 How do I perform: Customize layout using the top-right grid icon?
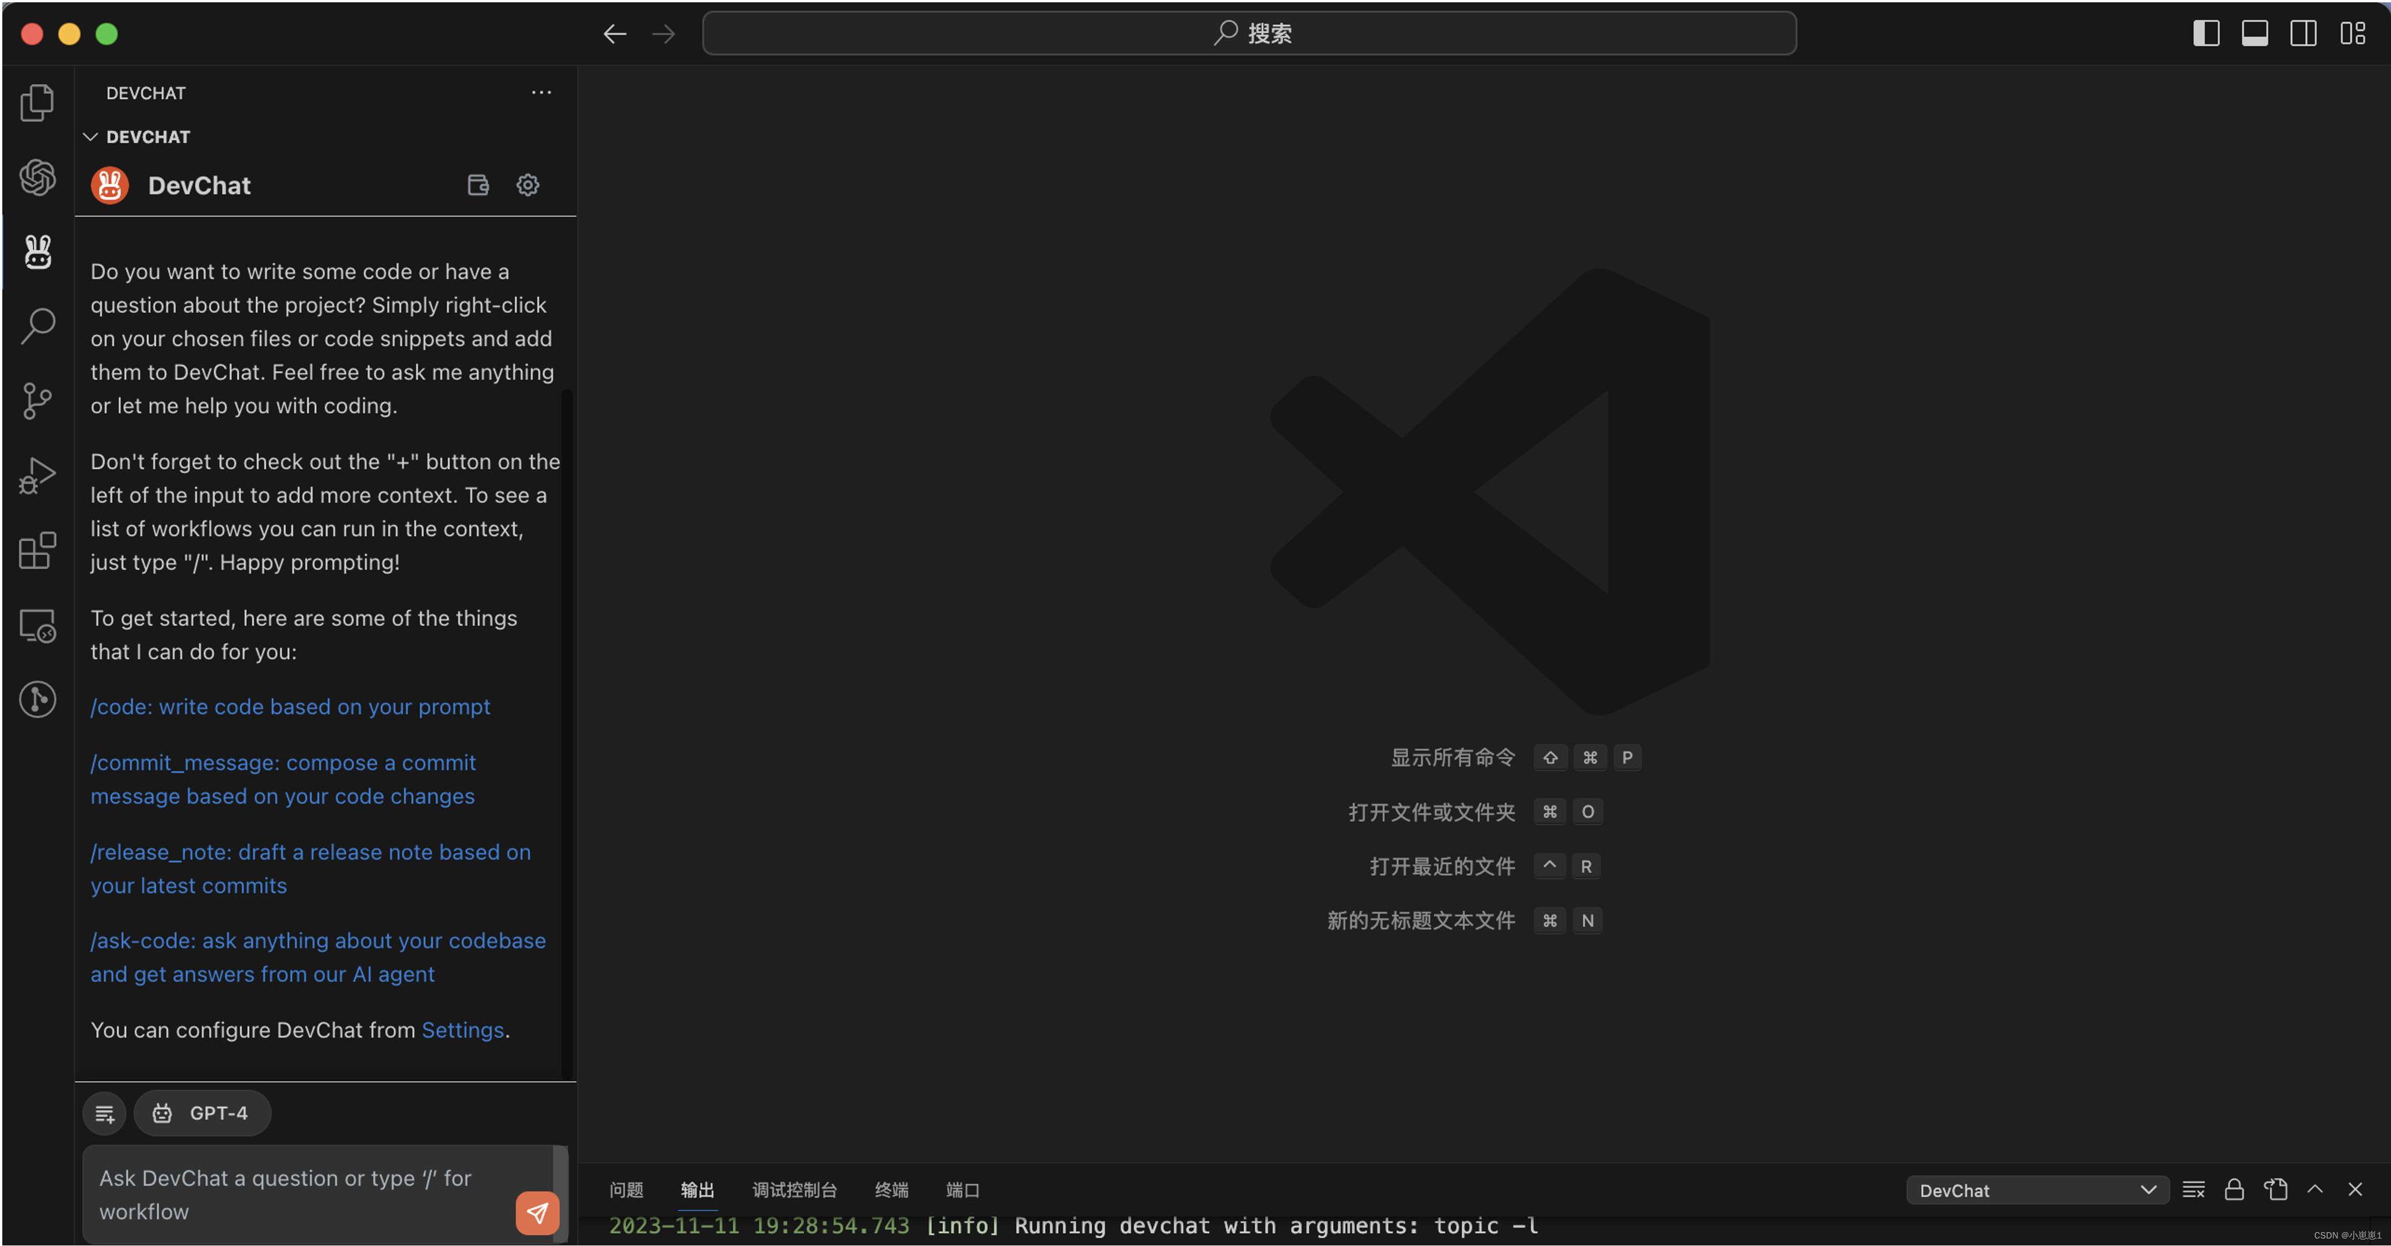pos(2352,33)
